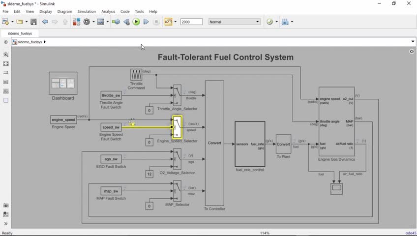417x236 pixels.
Task: Click the Area box palette icon
Action: point(6,100)
